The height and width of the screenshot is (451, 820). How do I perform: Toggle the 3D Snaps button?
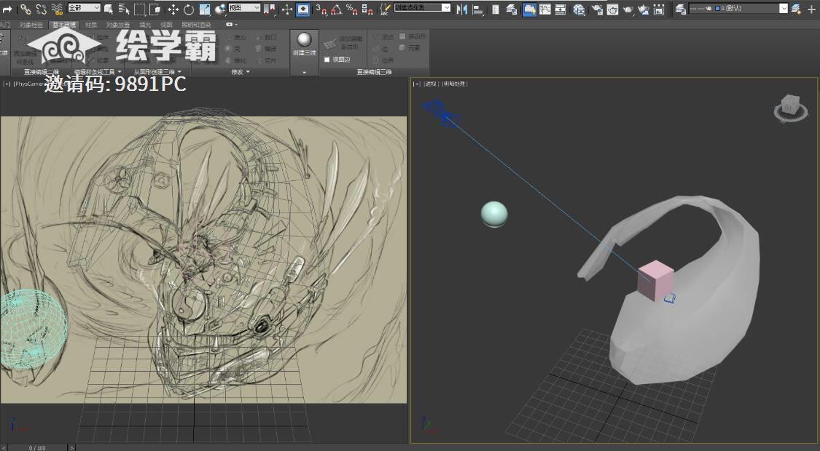tap(321, 9)
